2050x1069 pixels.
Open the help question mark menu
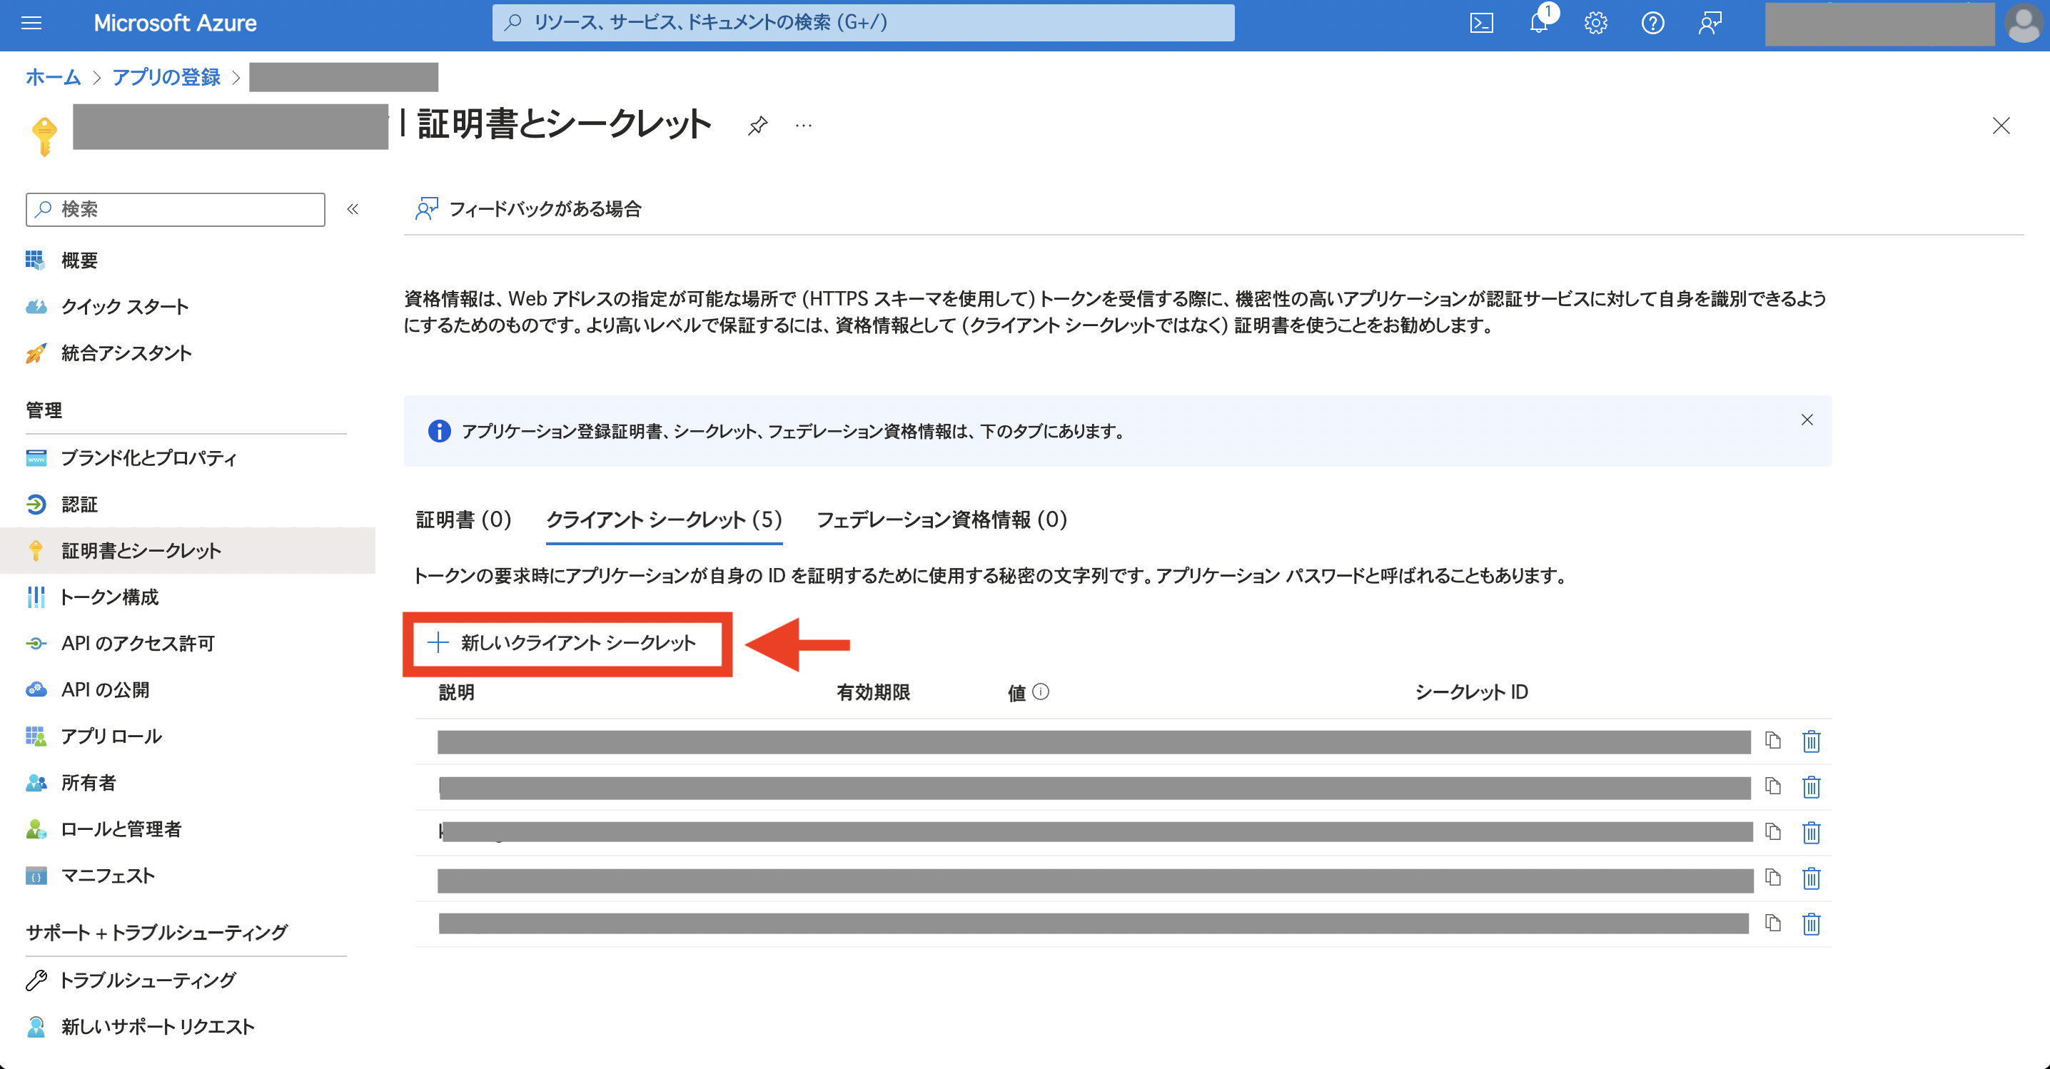coord(1653,23)
